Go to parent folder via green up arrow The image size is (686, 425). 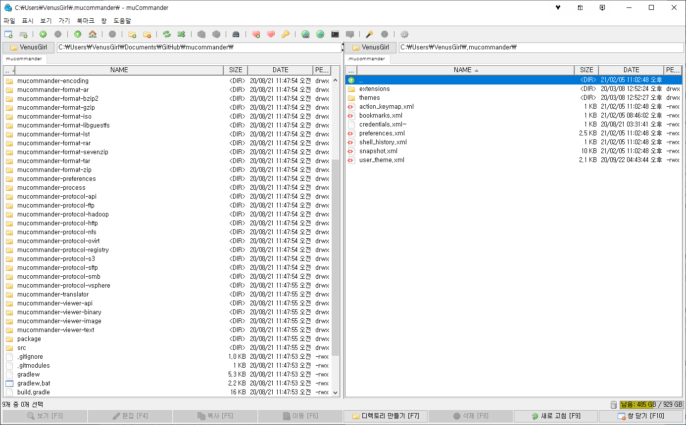click(x=78, y=34)
